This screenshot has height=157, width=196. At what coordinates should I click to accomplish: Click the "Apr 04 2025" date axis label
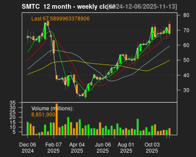coord(77,148)
